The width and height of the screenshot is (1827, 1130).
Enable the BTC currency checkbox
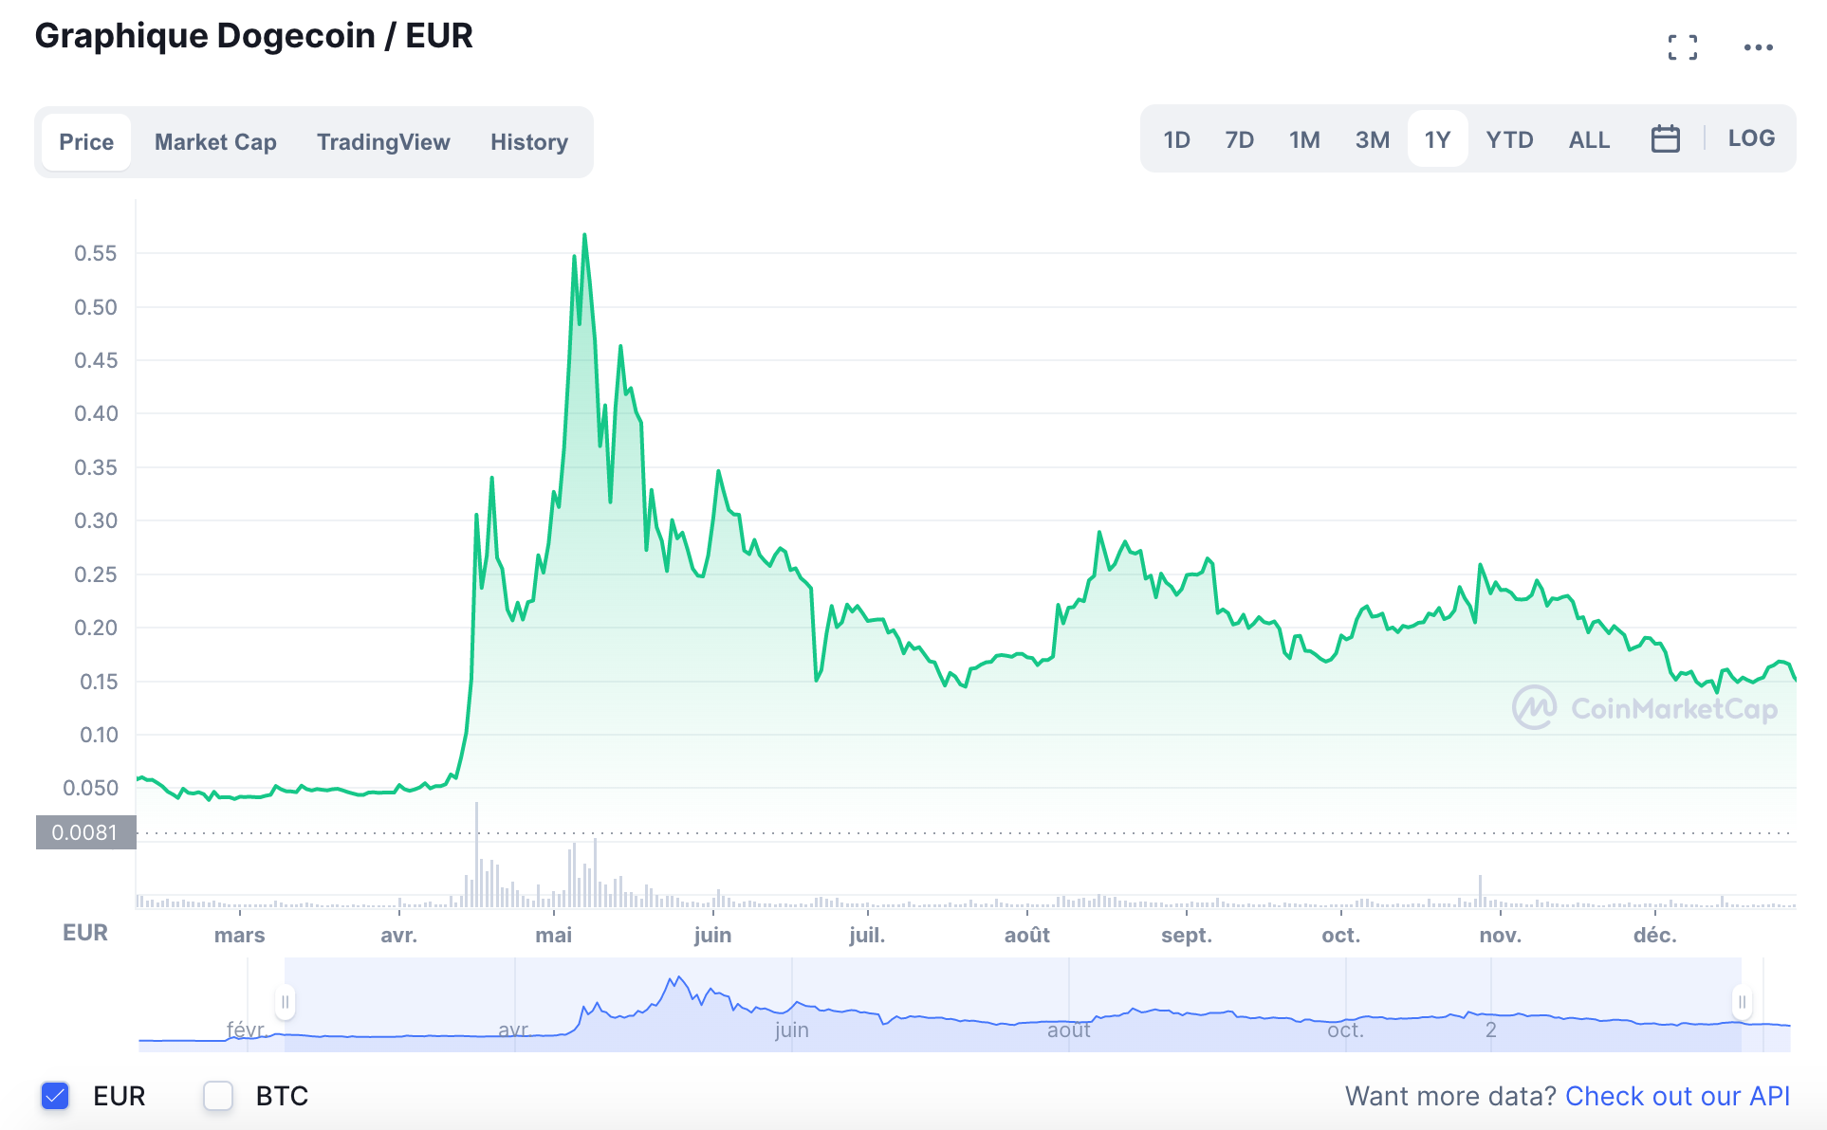(x=218, y=1096)
